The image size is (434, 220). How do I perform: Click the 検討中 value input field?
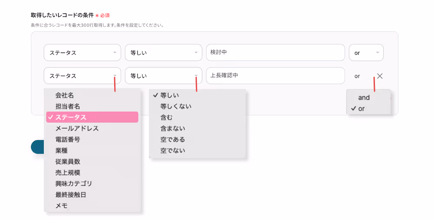pyautogui.click(x=276, y=53)
